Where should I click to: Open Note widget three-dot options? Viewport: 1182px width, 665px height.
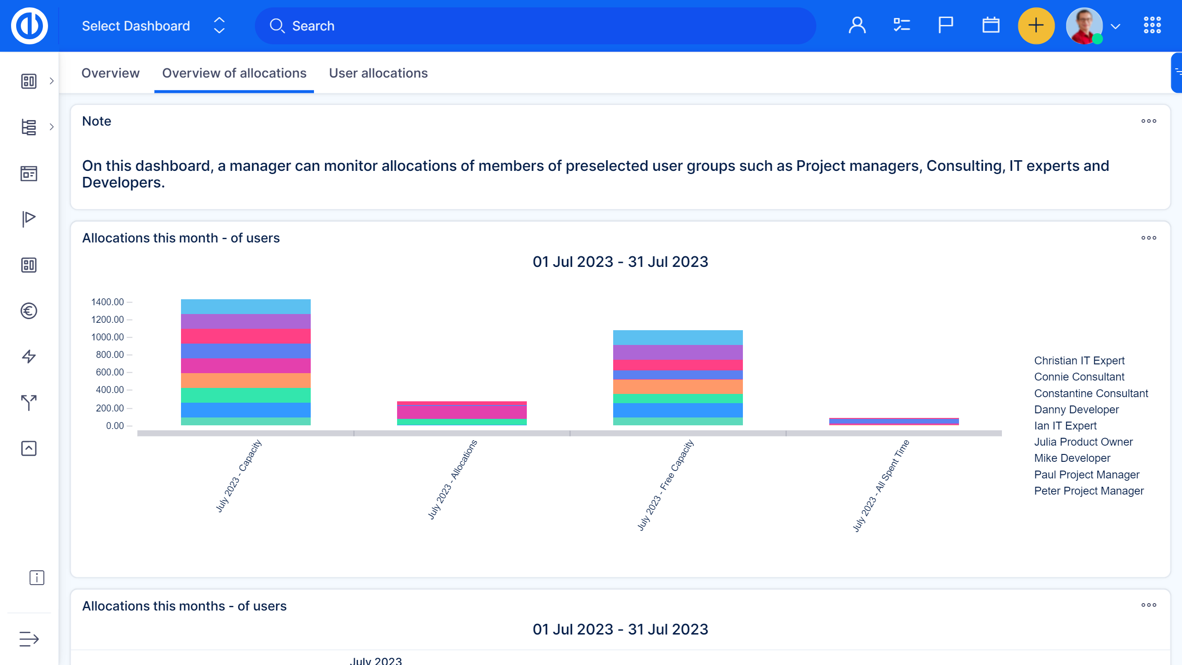(x=1148, y=121)
